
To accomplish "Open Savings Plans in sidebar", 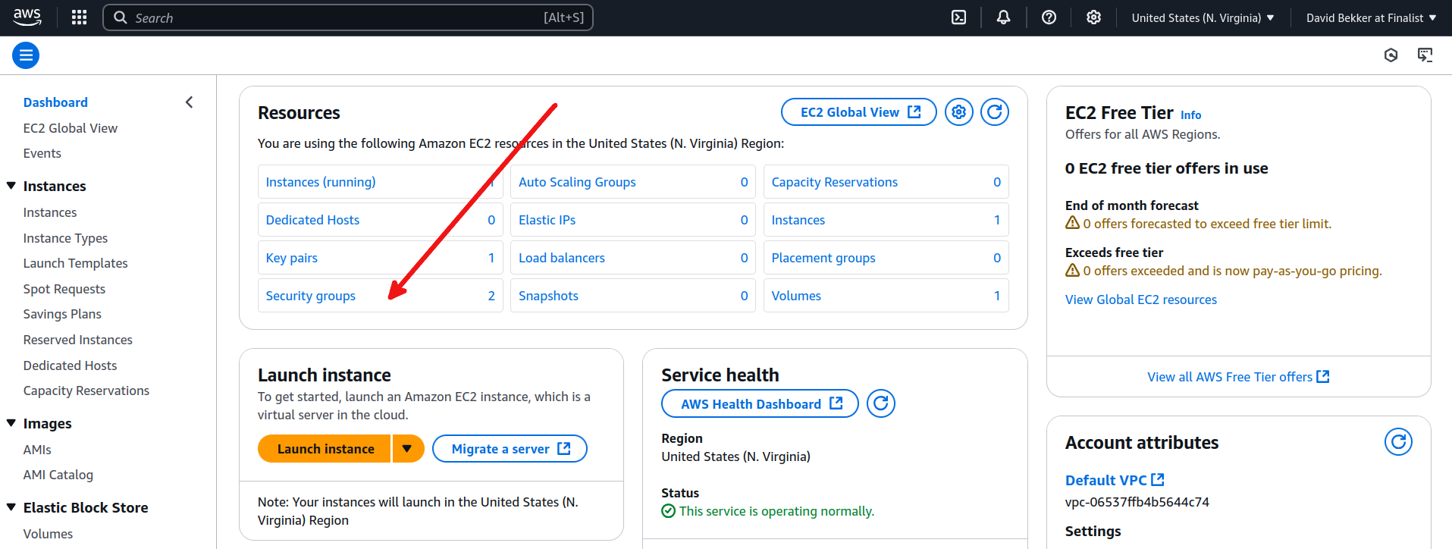I will click(62, 314).
